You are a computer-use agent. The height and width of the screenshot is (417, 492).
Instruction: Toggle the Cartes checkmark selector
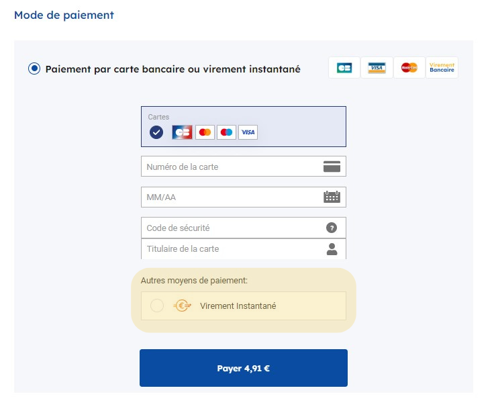coord(156,132)
